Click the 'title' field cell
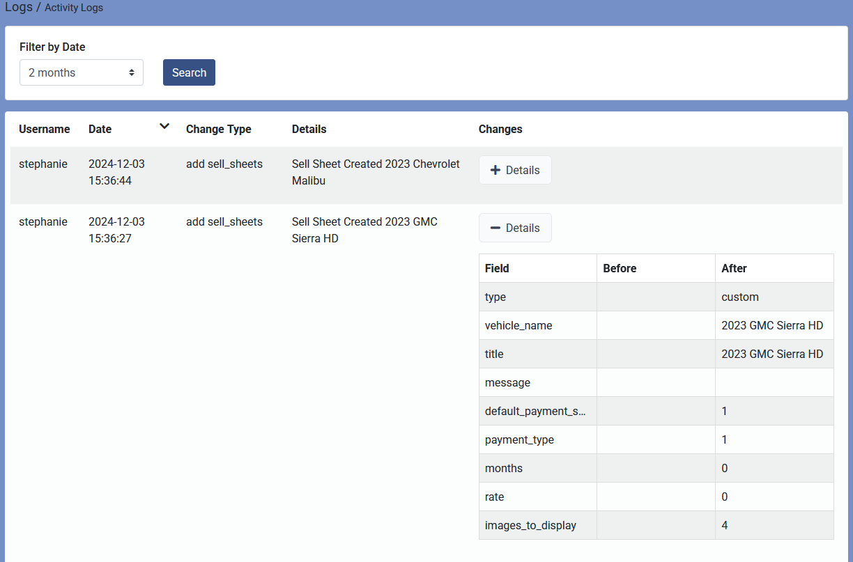The image size is (853, 562). click(x=538, y=354)
